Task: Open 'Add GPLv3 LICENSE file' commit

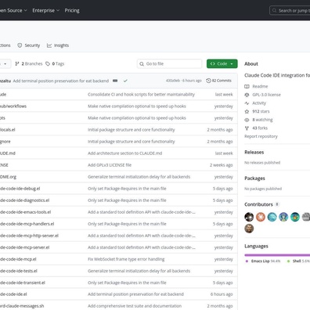Action: click(x=110, y=165)
